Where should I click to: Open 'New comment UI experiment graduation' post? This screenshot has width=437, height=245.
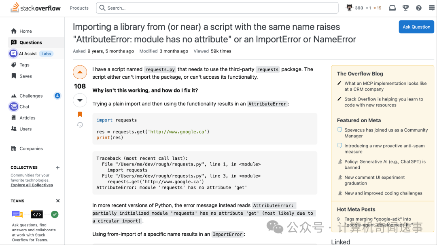pyautogui.click(x=374, y=180)
